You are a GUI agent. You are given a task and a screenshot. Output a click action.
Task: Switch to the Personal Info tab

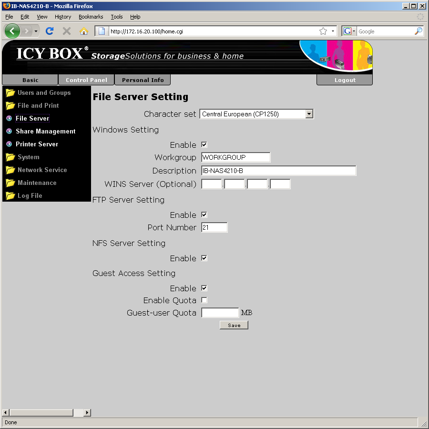click(x=143, y=80)
